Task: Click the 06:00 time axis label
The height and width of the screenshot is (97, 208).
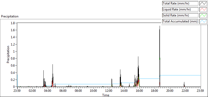Action: pyautogui.click(x=63, y=91)
